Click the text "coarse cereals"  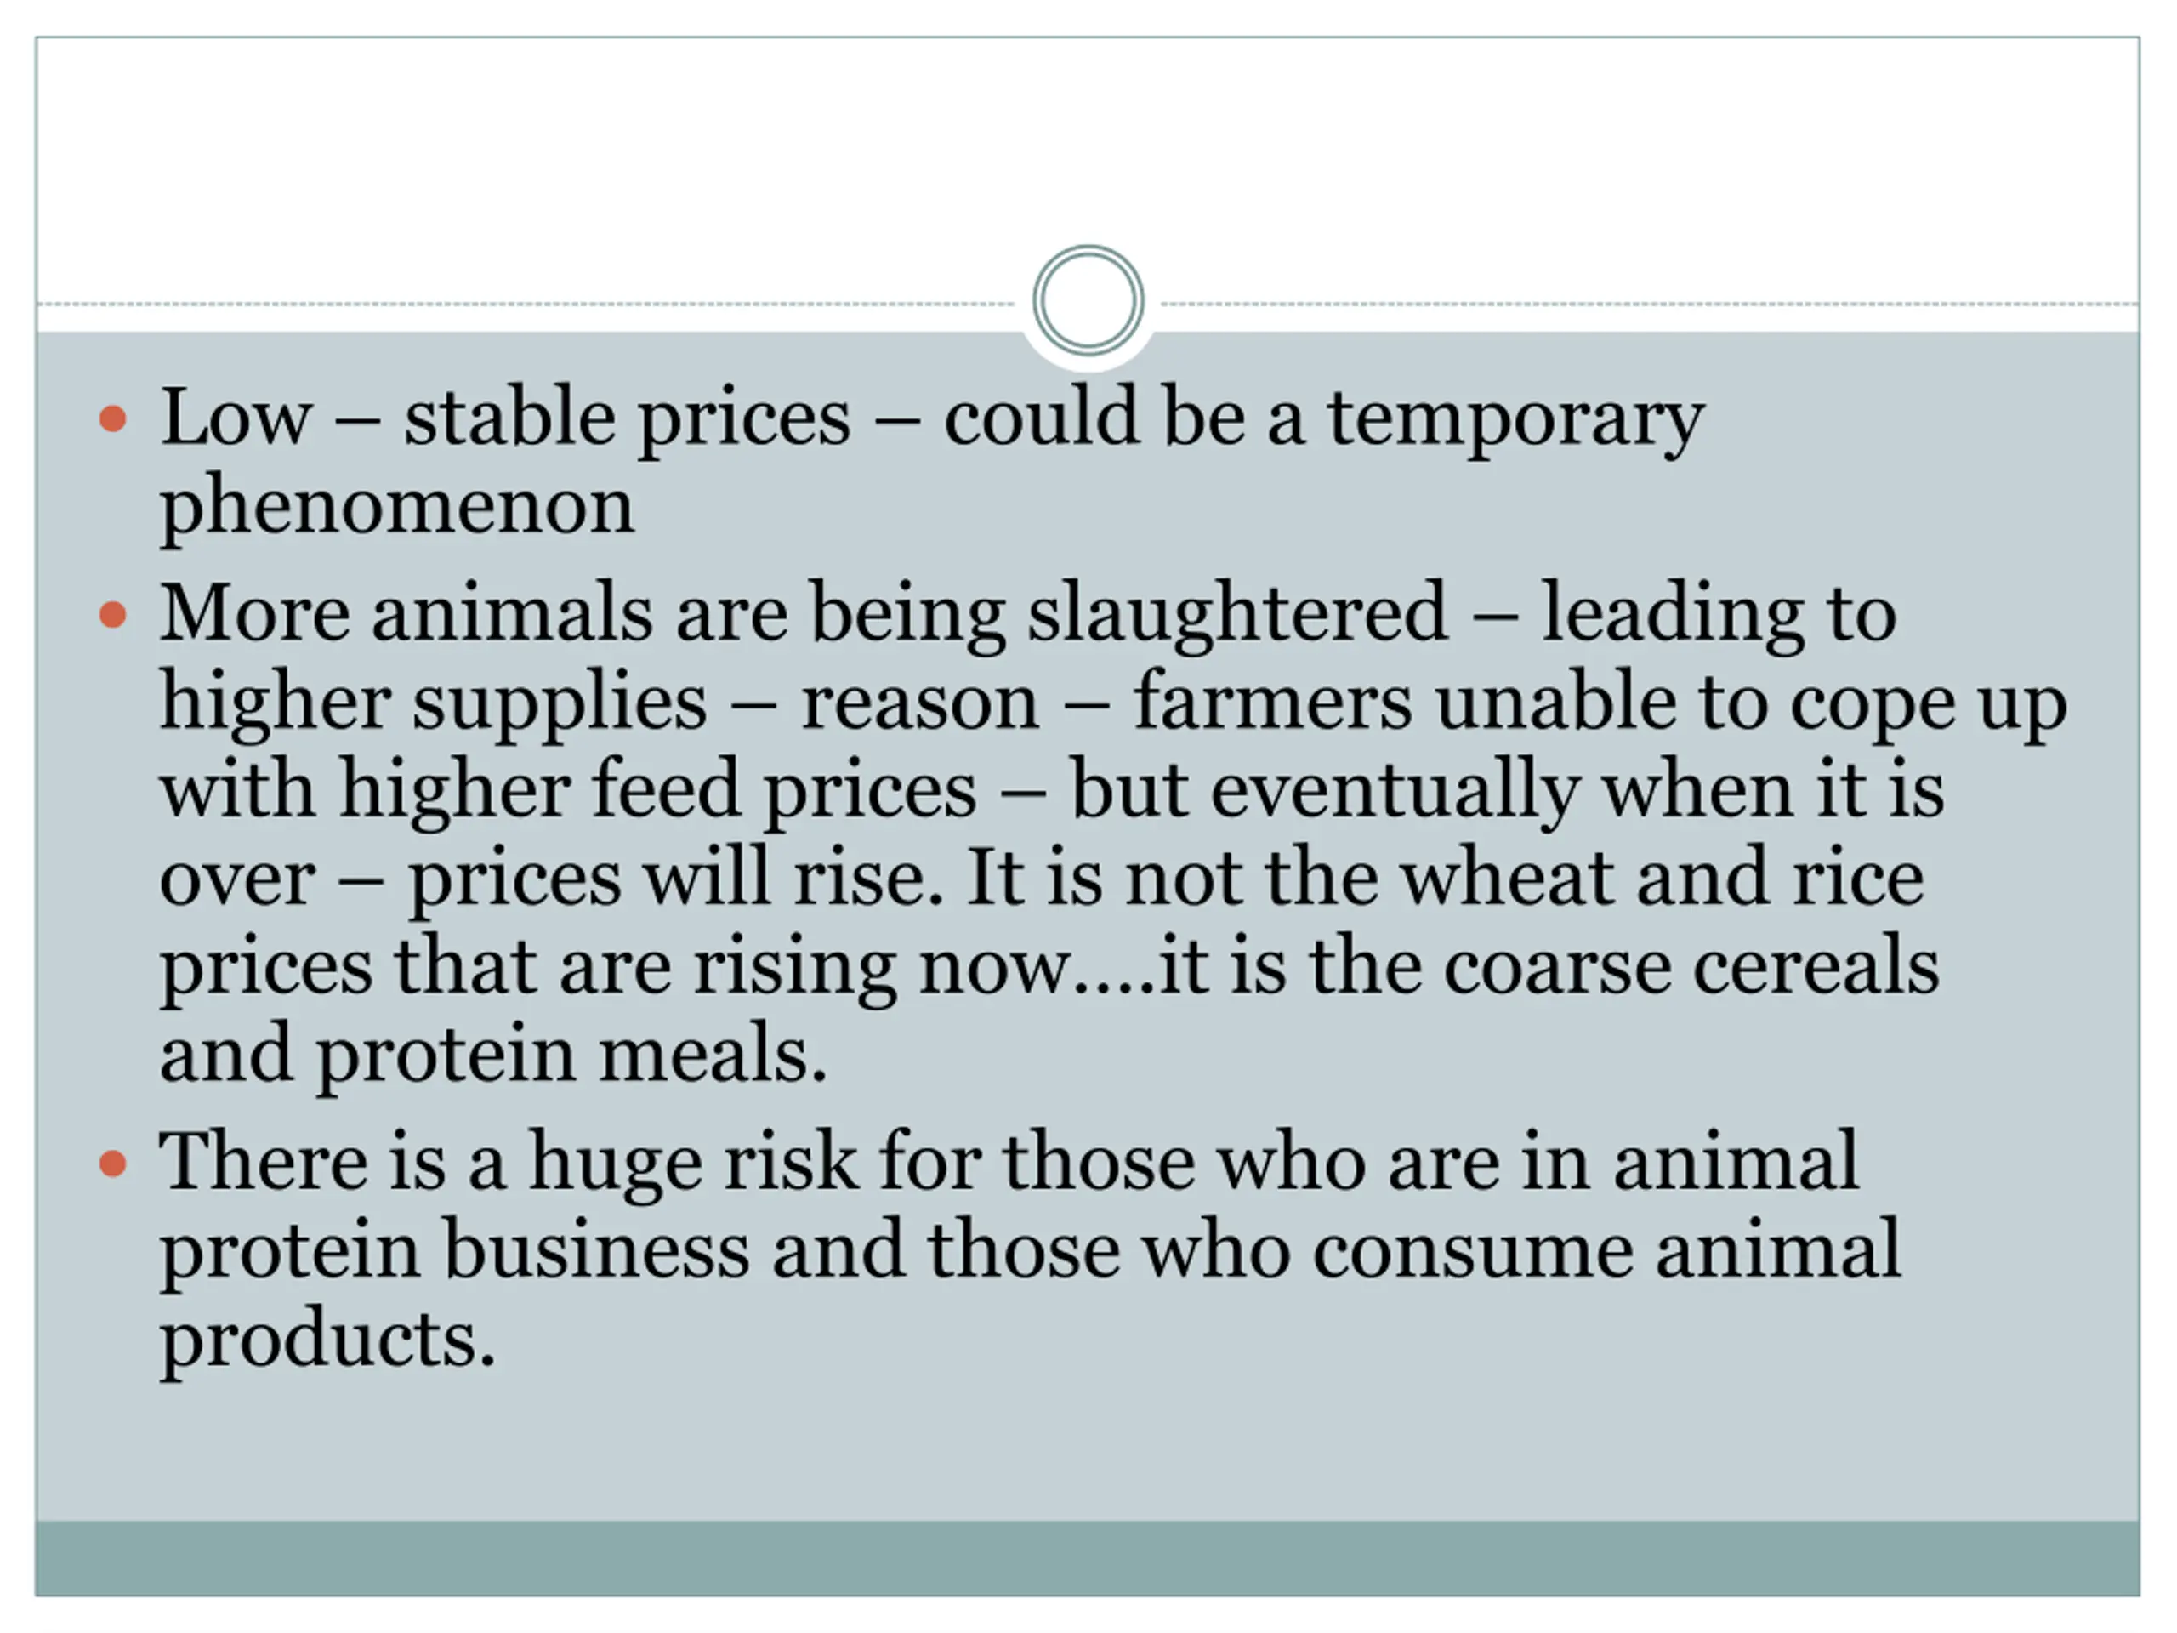(x=1691, y=966)
